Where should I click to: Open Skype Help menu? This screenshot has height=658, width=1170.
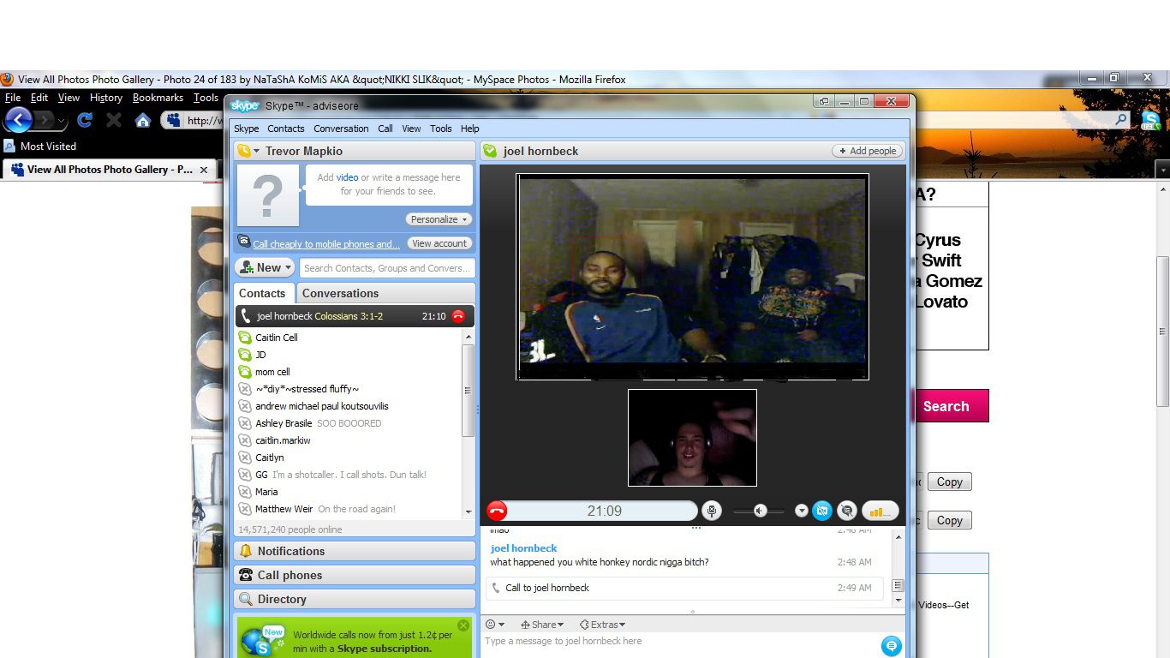click(x=470, y=129)
